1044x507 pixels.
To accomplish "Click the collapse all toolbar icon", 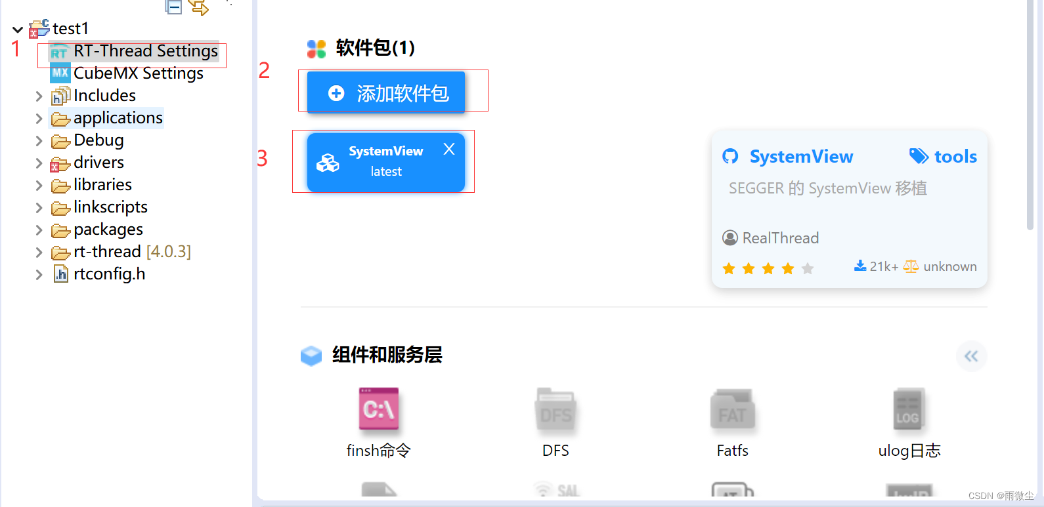I will [x=174, y=7].
